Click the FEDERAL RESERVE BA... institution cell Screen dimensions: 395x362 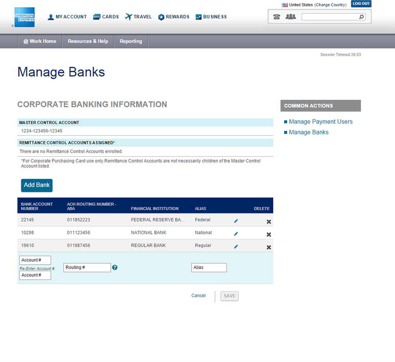click(158, 220)
